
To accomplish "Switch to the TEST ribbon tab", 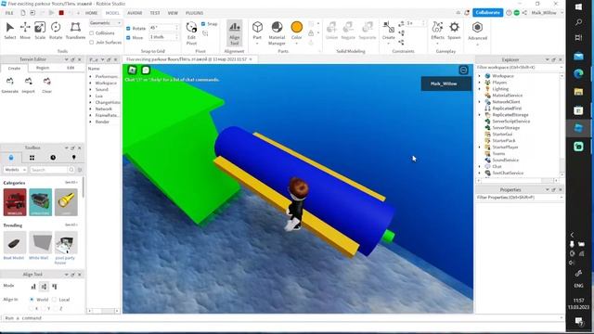I will 155,13.
